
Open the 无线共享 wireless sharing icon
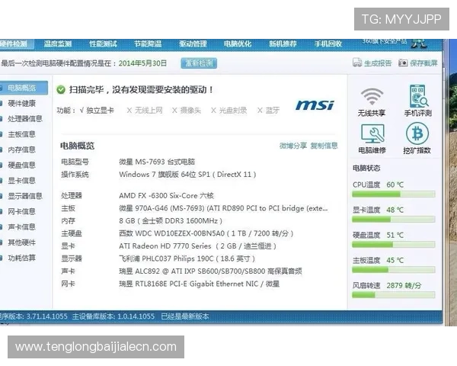coord(372,97)
